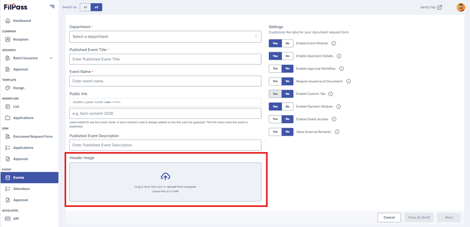Screen dimensions: 470x227
Task: Click the FilPass logo
Action: (x=16, y=7)
